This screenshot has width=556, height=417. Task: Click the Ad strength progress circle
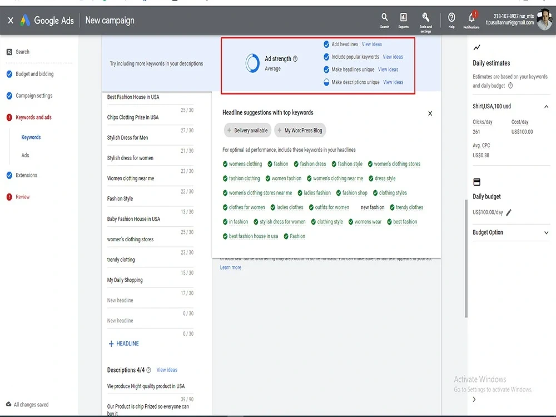[252, 63]
